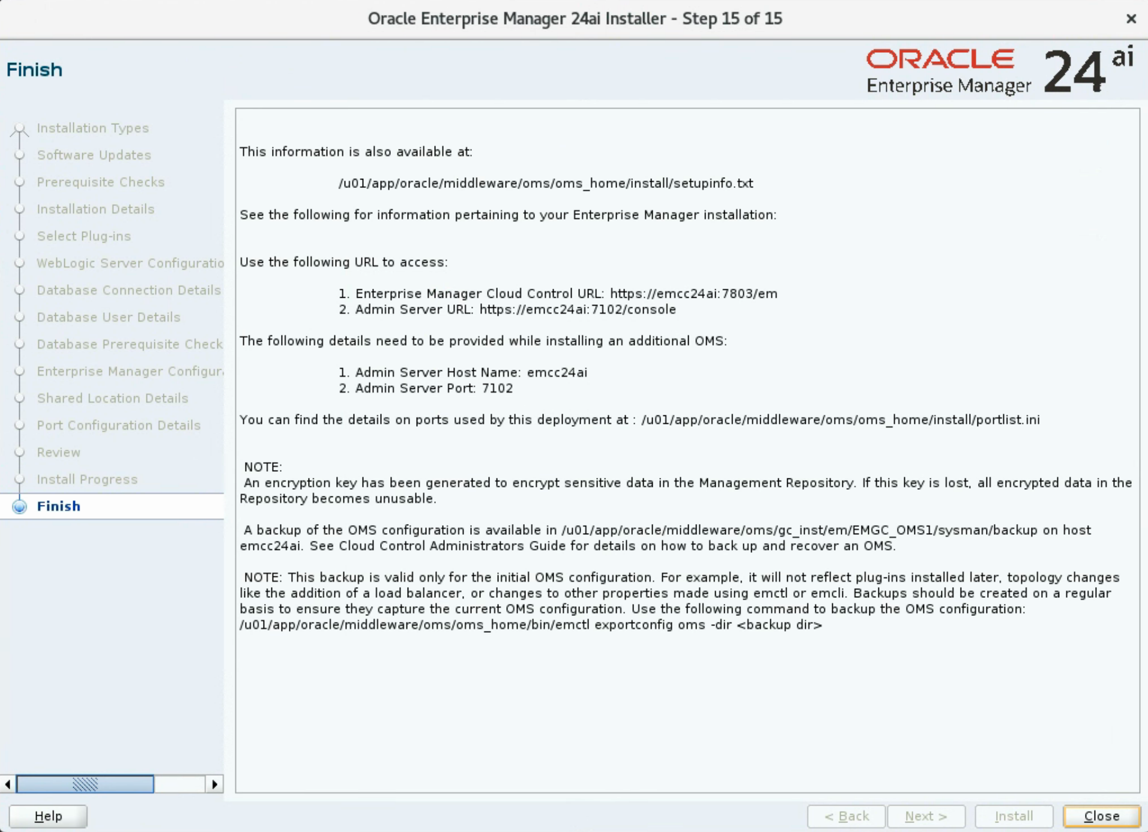Select the Shared Location Details step
The width and height of the screenshot is (1148, 832).
click(112, 398)
